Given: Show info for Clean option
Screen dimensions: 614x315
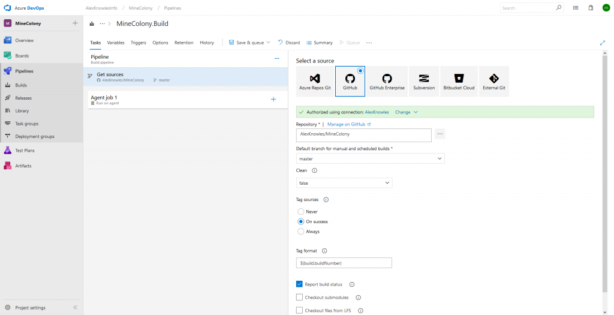Looking at the screenshot, I should point(314,171).
